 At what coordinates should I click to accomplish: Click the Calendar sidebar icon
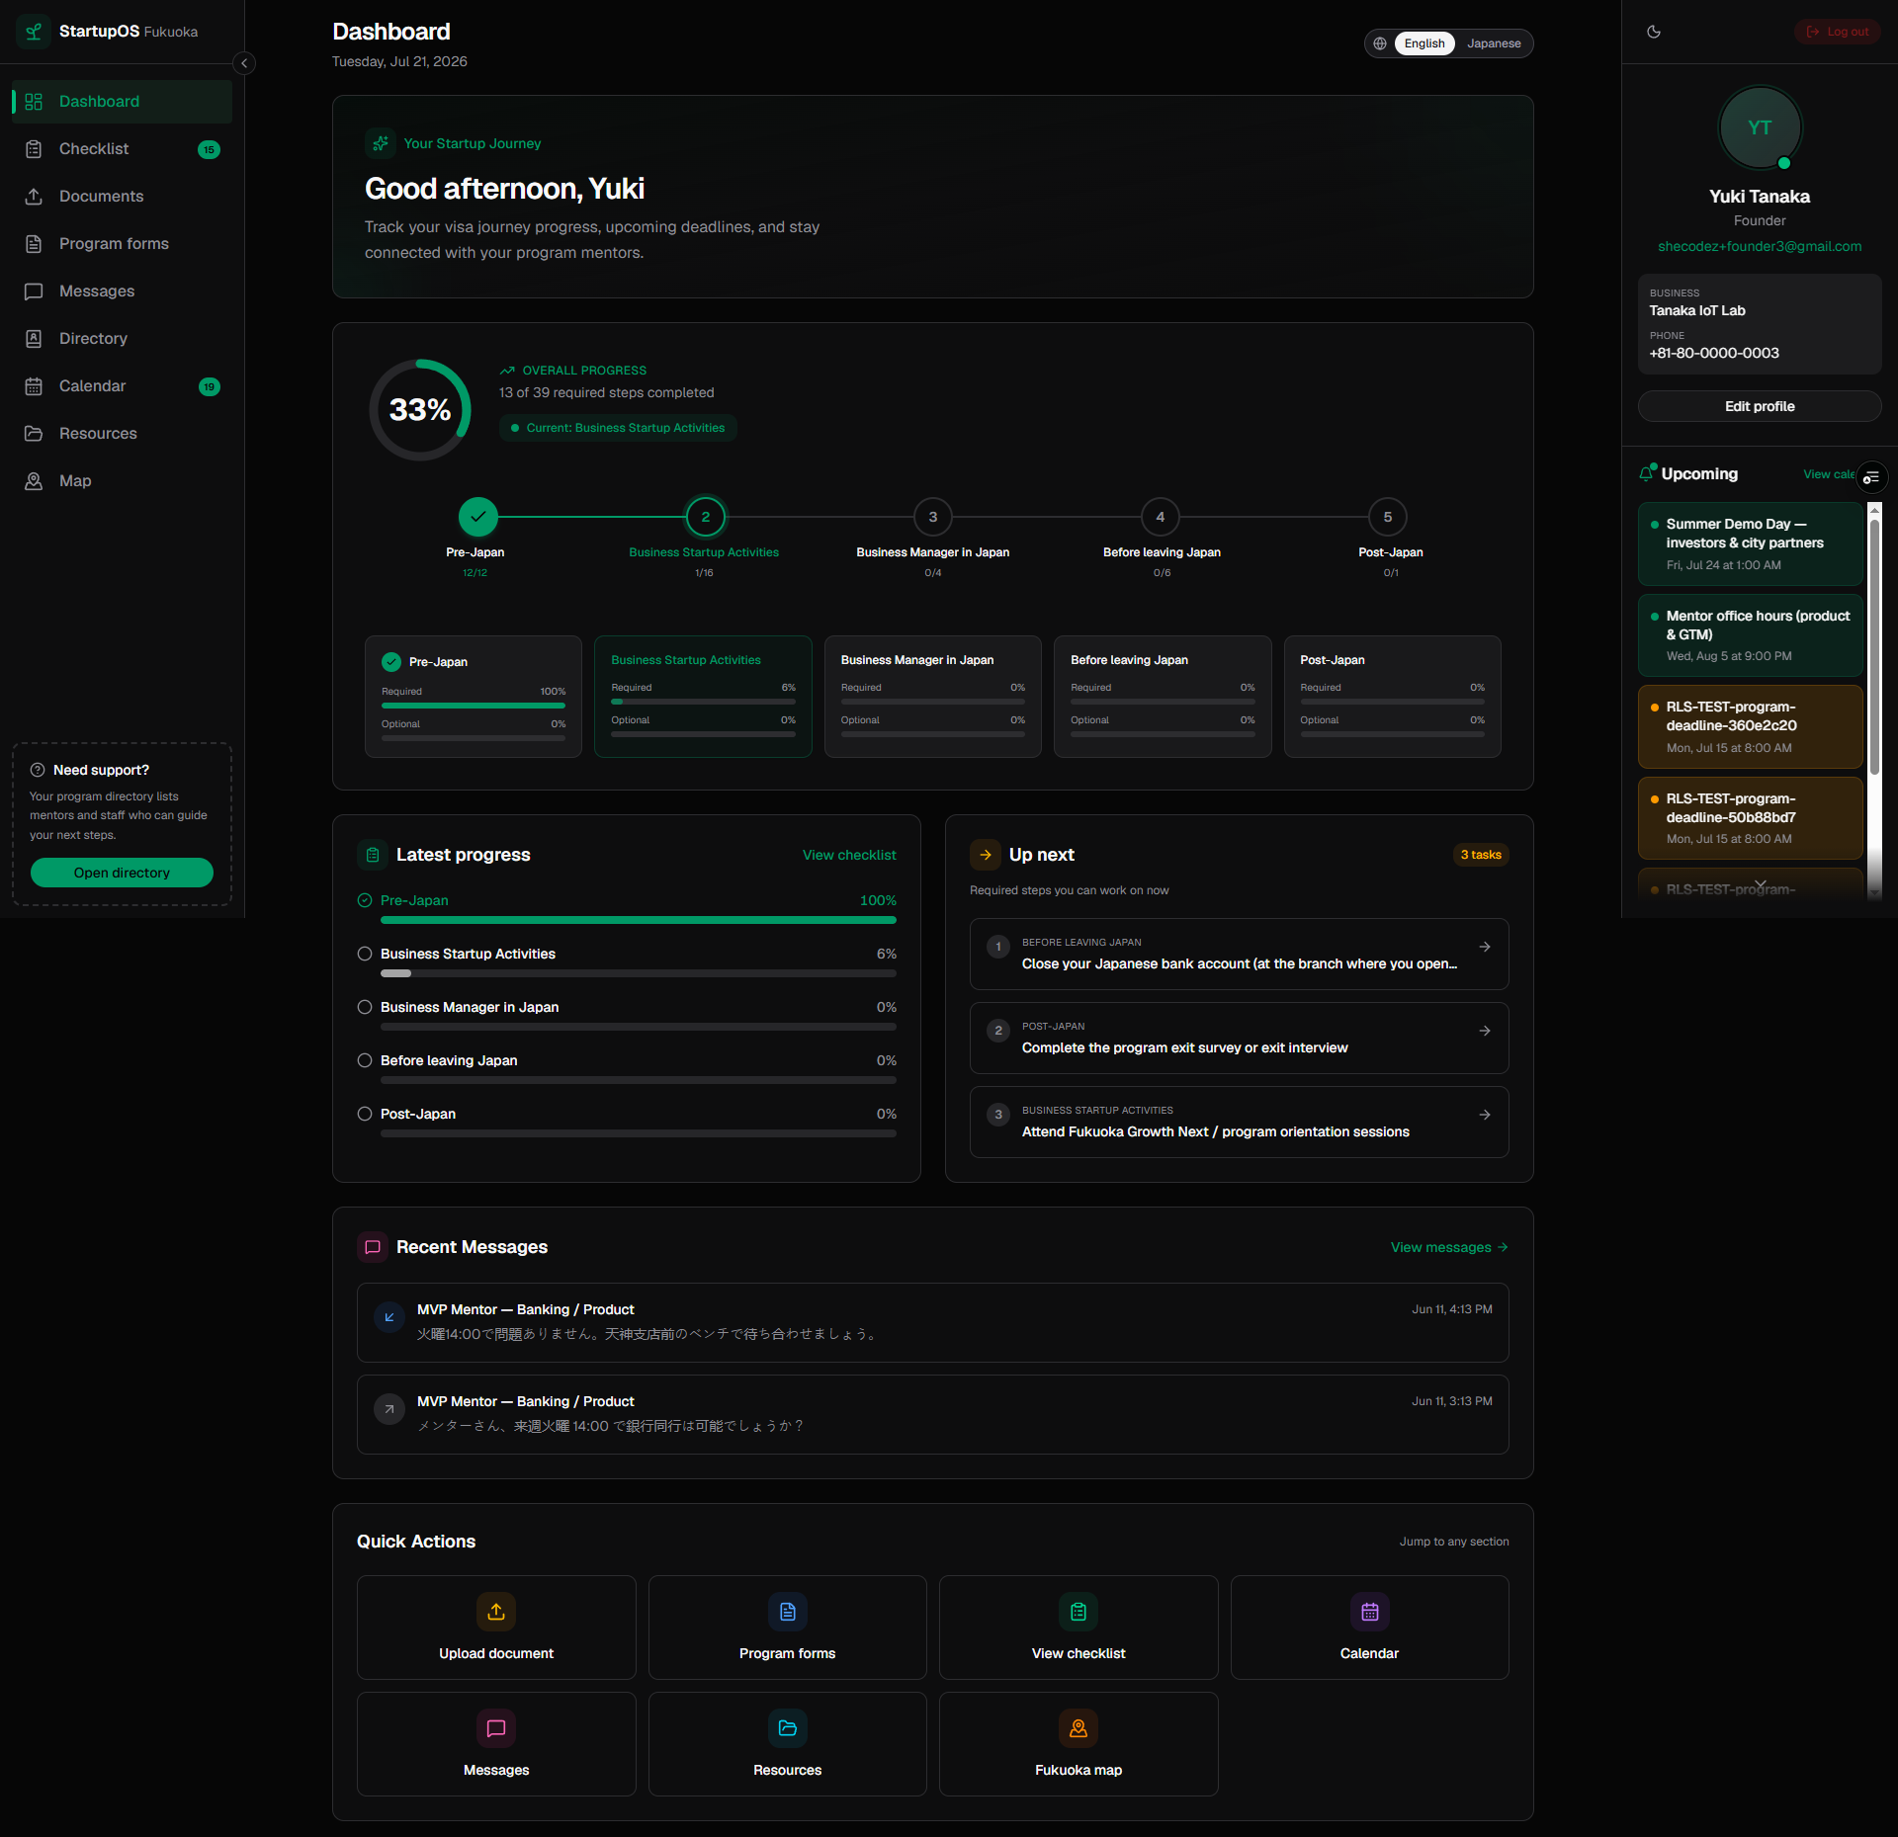(x=34, y=386)
